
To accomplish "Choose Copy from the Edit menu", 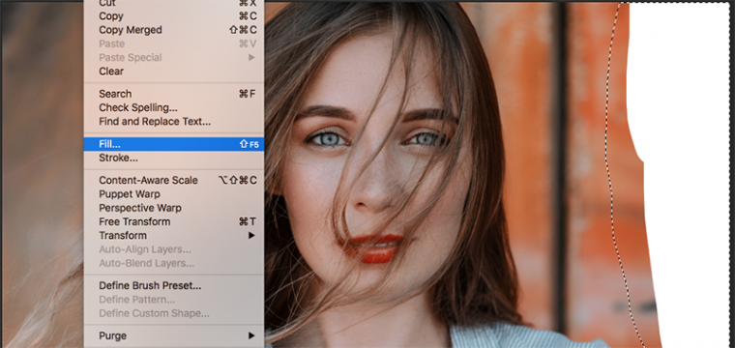I will click(174, 16).
